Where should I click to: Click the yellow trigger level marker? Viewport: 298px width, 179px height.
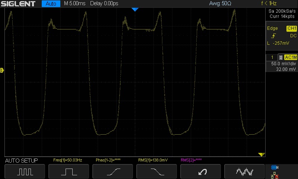(x=261, y=154)
